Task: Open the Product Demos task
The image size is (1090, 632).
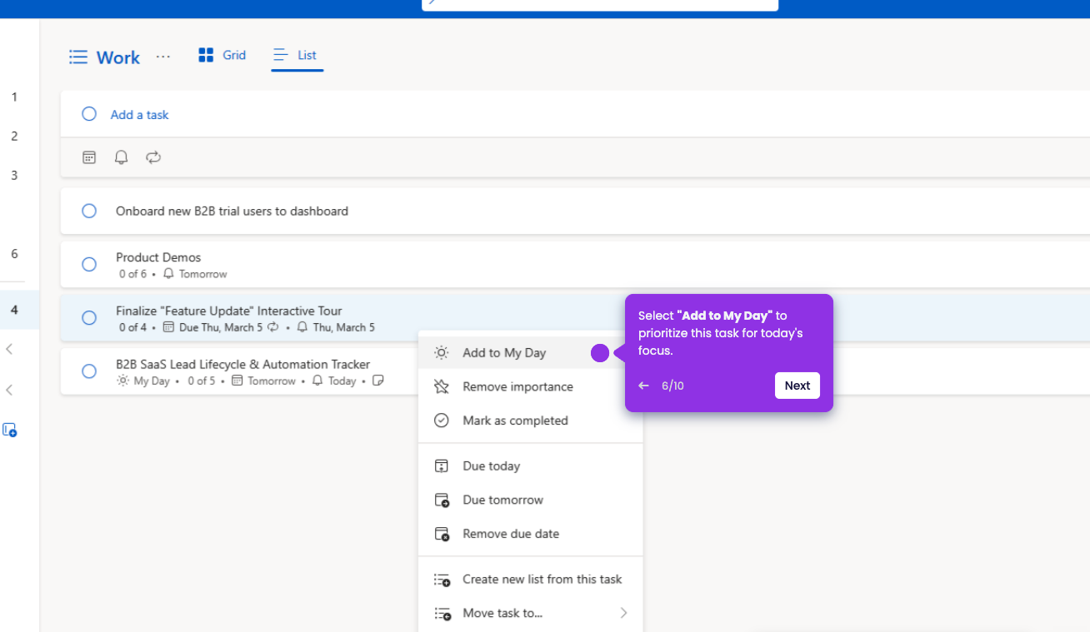Action: coord(575,264)
